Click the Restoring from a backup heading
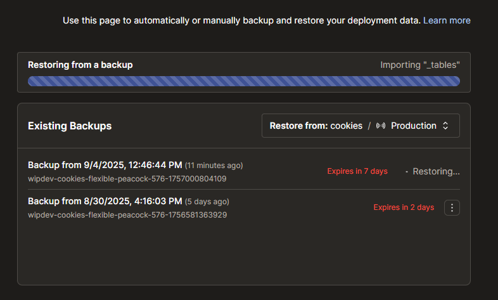 80,65
